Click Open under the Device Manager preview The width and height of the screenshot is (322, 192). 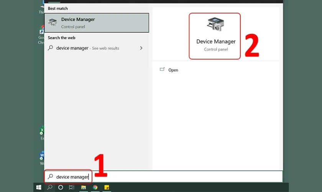[173, 70]
